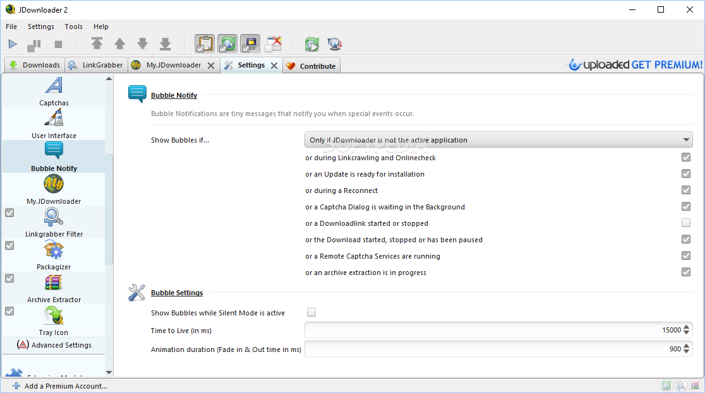705x393 pixels.
Task: Toggle the Linkgrabber Filter enable checkbox
Action: 9,213
